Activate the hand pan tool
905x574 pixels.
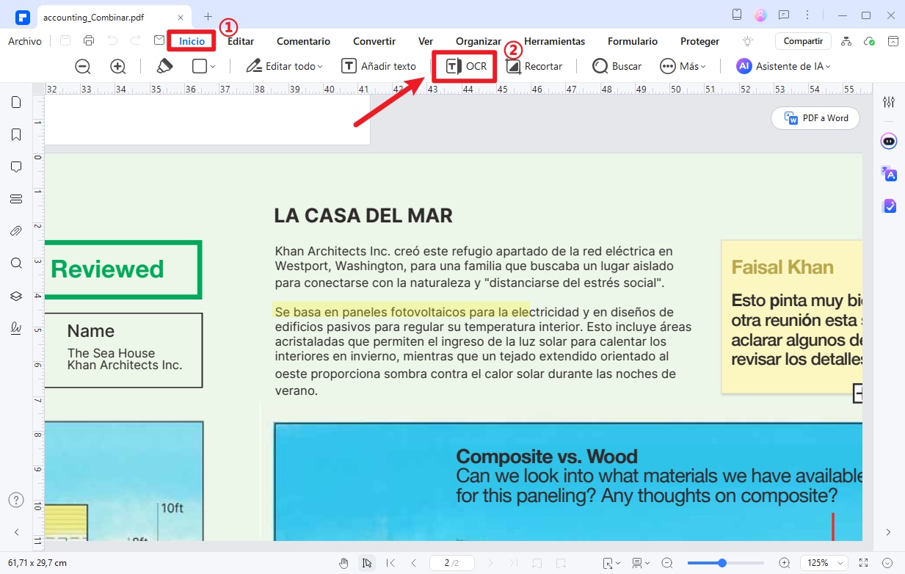344,563
